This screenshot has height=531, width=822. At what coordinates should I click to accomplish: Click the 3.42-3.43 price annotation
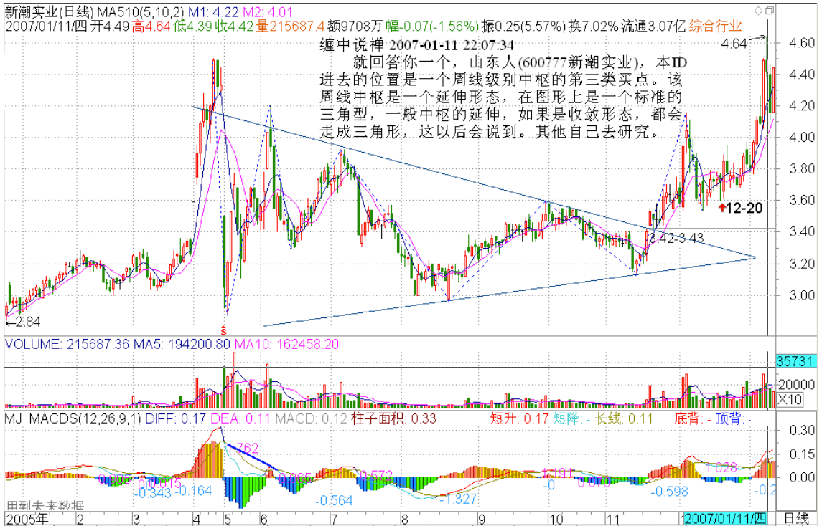point(677,239)
